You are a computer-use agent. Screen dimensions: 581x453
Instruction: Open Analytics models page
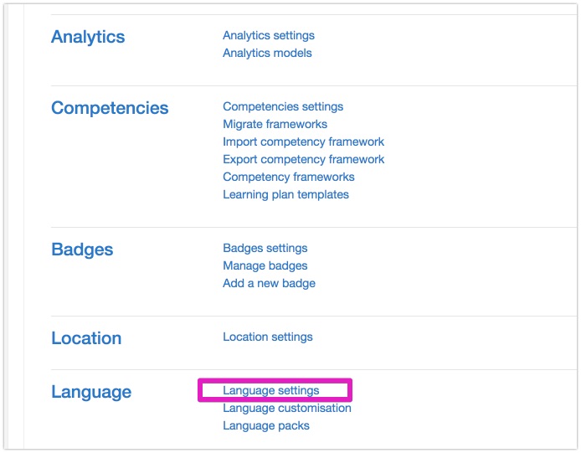tap(267, 53)
